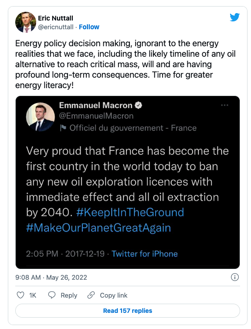The width and height of the screenshot is (251, 329).
Task: Click the Copy link text
Action: pyautogui.click(x=114, y=295)
